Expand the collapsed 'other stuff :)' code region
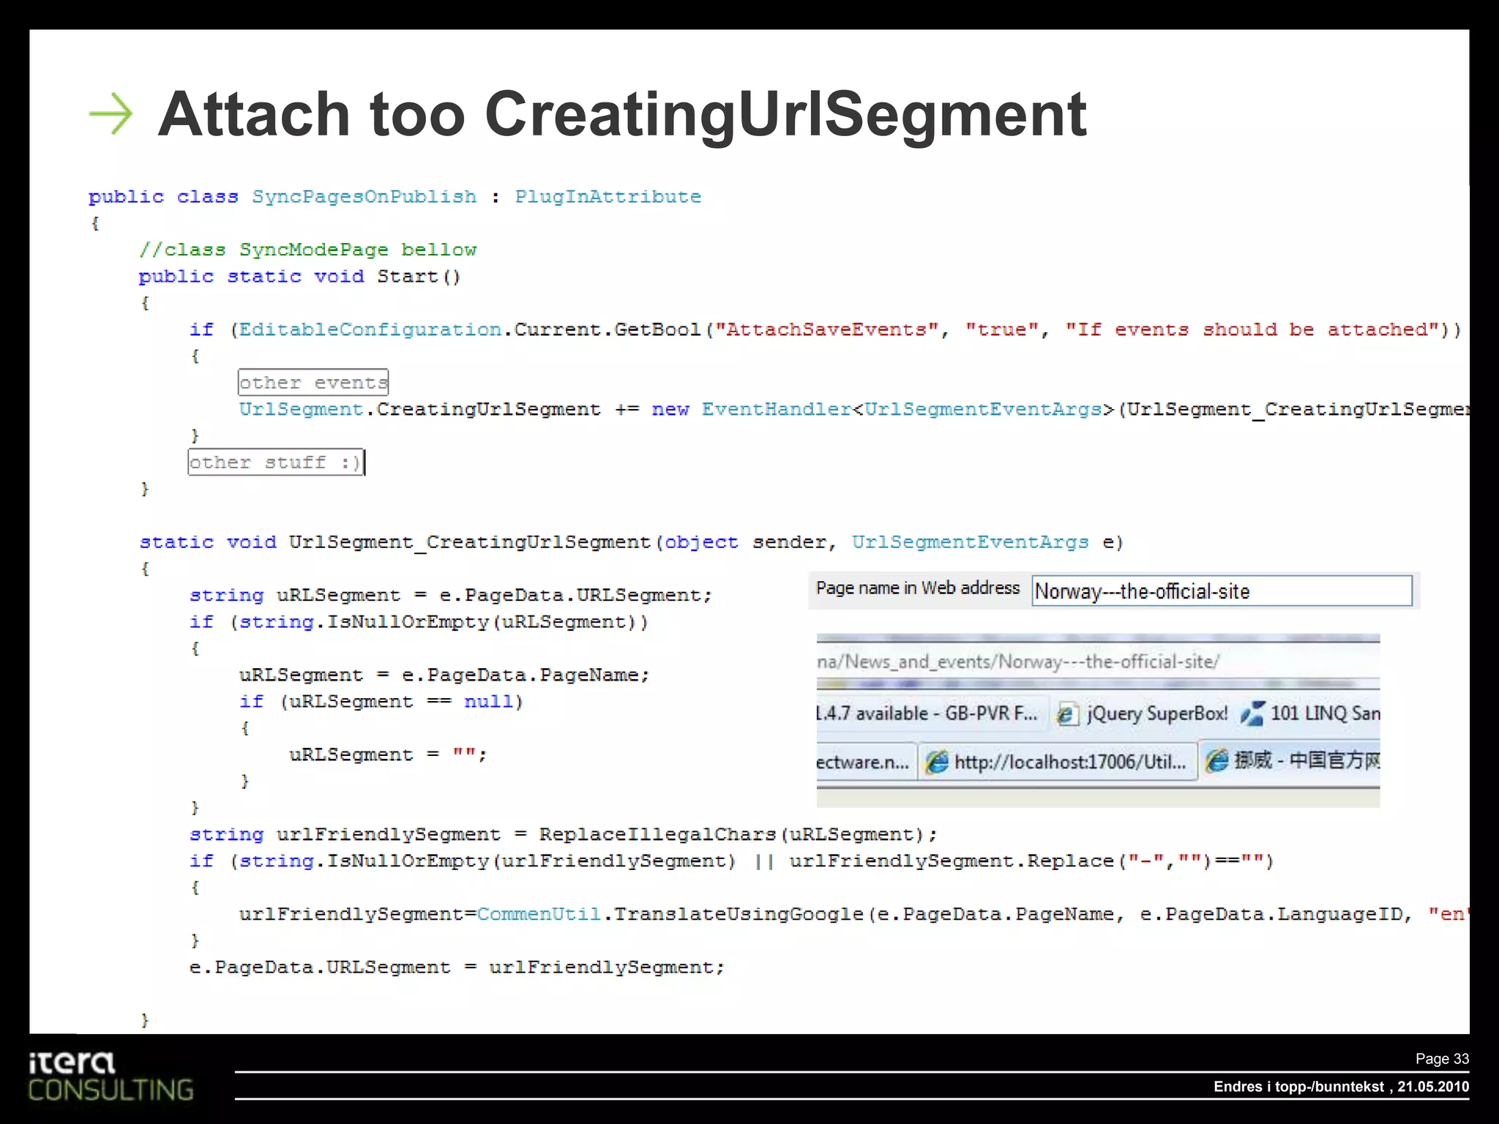Screen dimensions: 1499x1124 point(275,462)
